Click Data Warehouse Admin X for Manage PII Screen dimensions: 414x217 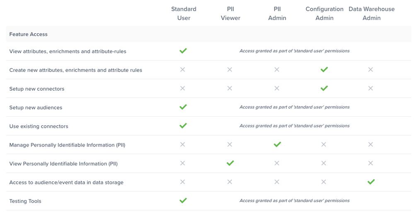pos(370,144)
